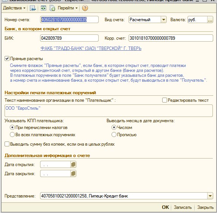Select the Числом radio option
The image size is (217, 213).
tap(114, 127)
